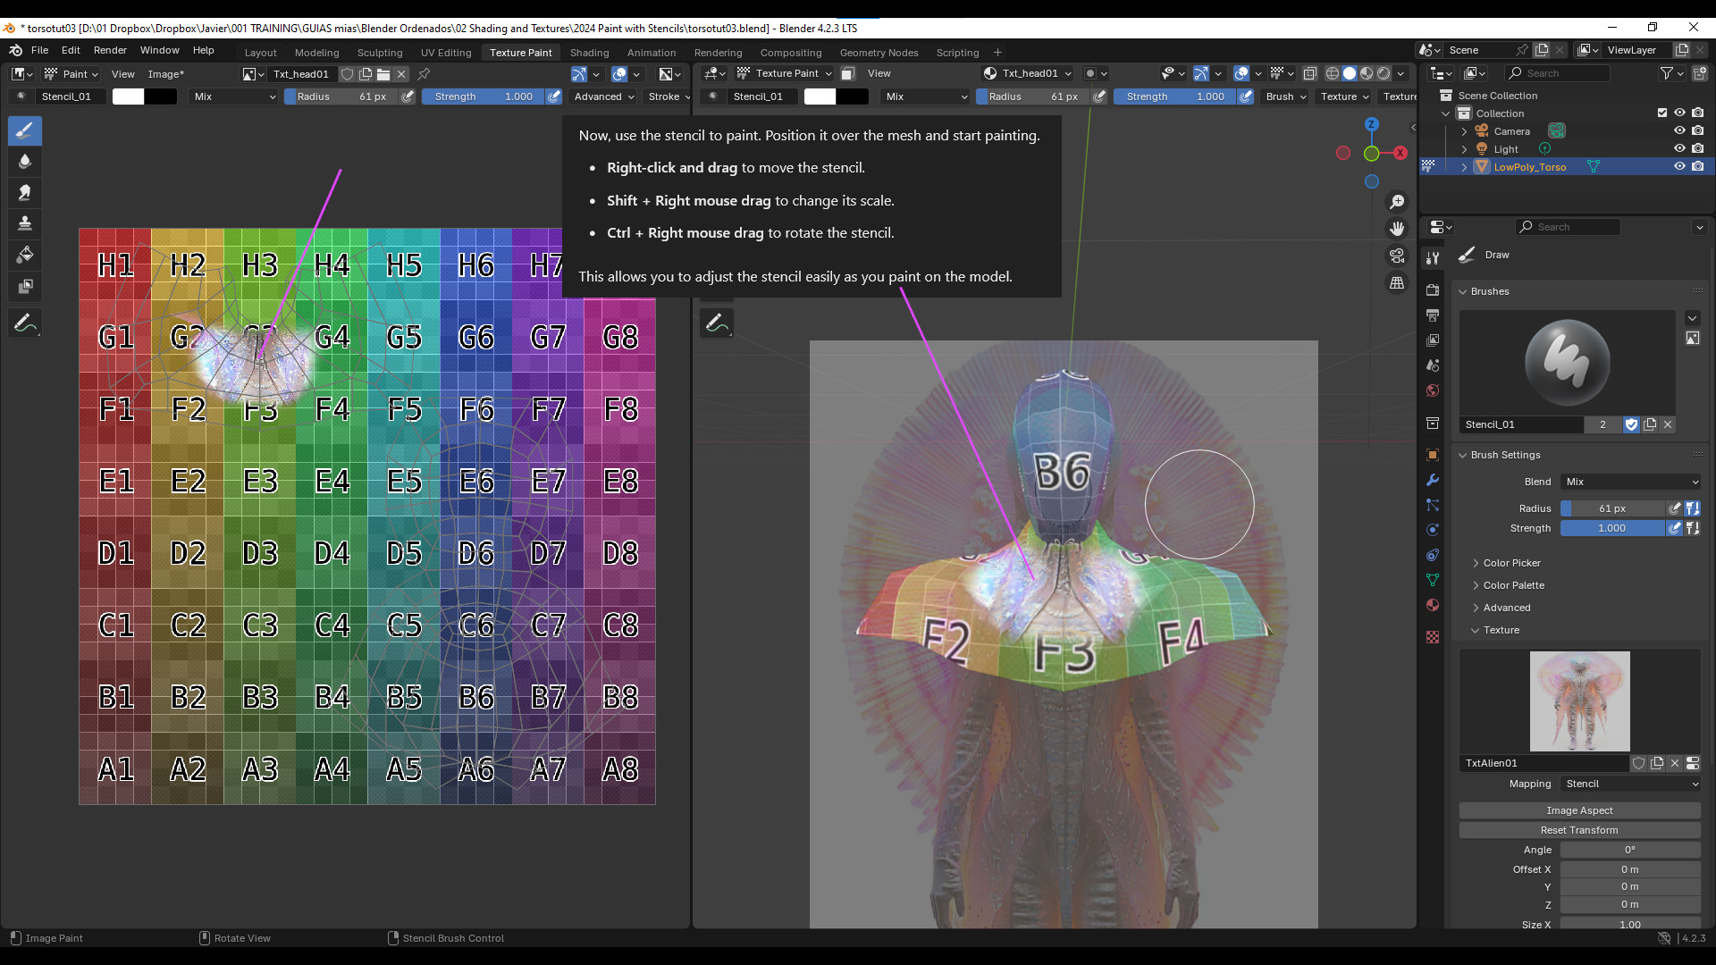
Task: Open the Render menu
Action: pyautogui.click(x=110, y=50)
